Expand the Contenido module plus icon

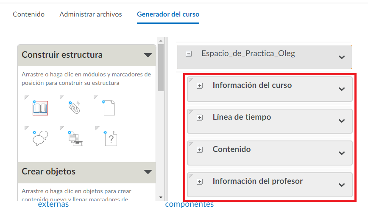pos(200,150)
